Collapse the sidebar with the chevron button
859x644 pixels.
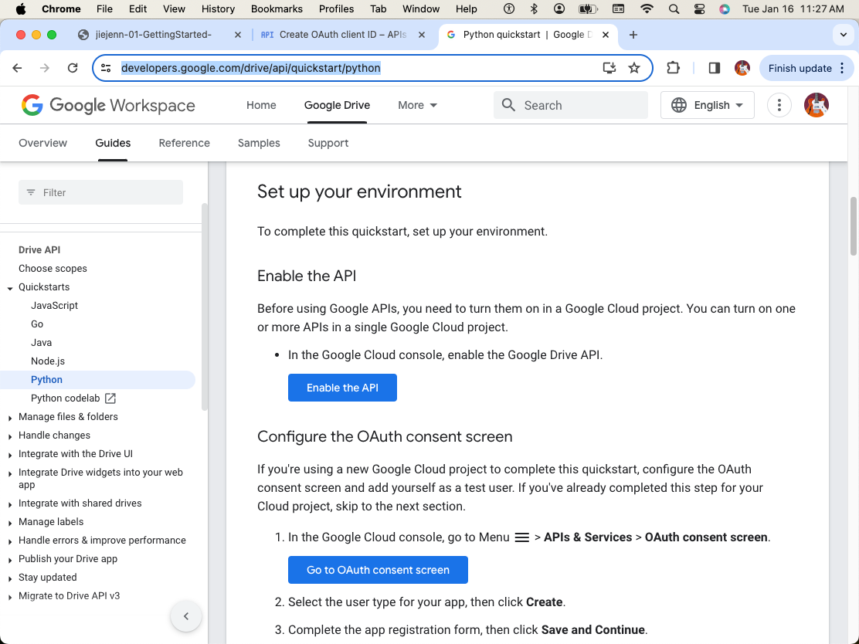(x=185, y=616)
